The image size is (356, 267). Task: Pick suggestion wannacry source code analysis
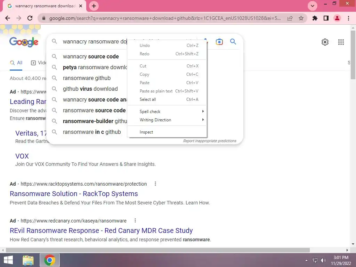[95, 100]
